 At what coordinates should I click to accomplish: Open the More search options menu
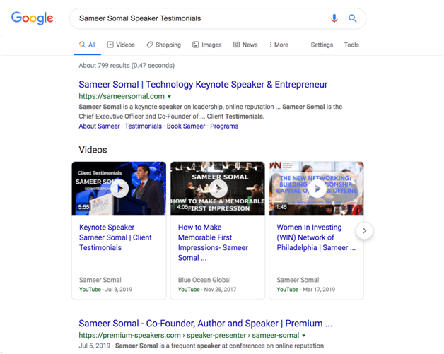point(279,45)
